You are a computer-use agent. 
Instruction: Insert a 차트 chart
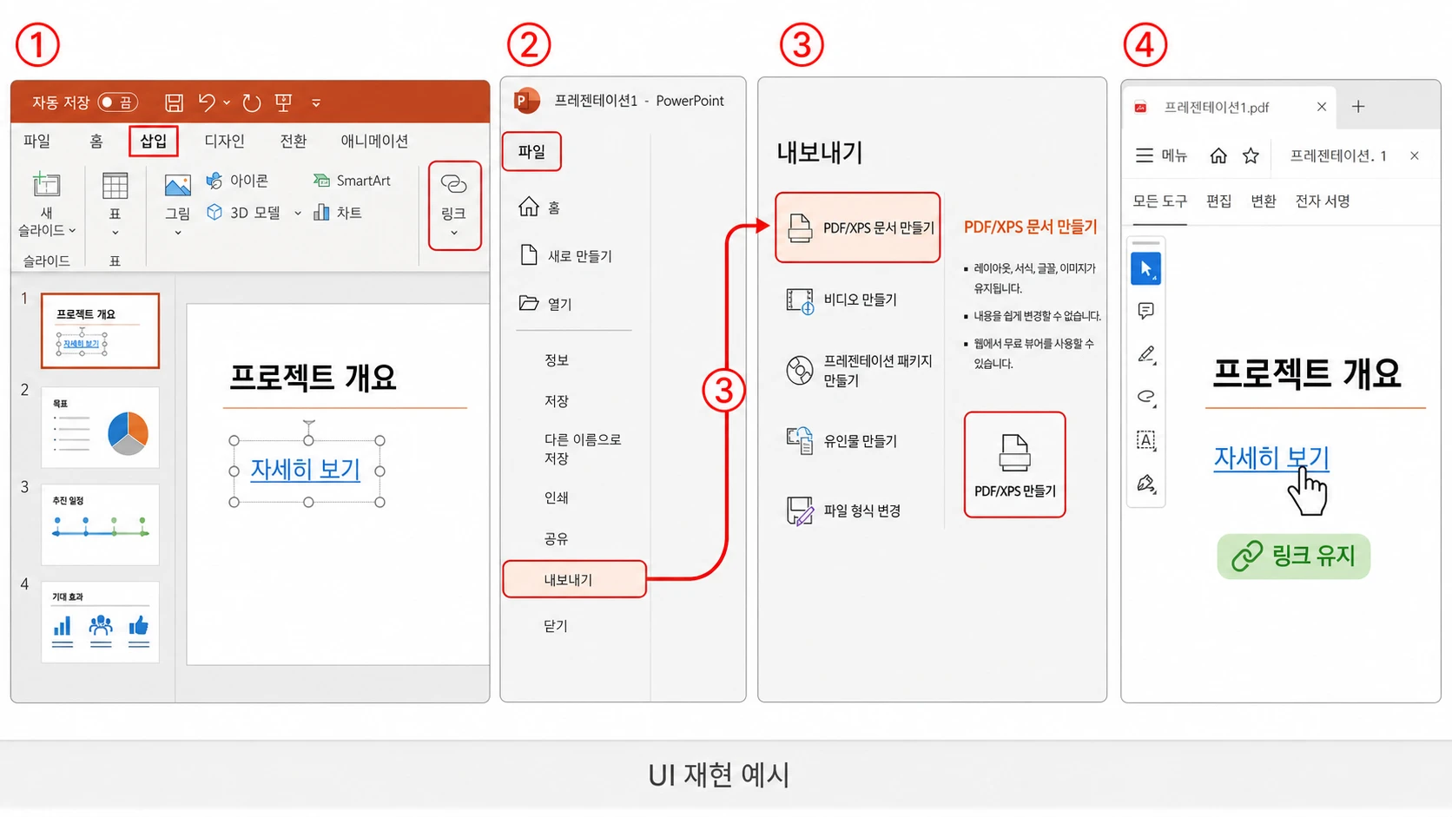tap(338, 213)
